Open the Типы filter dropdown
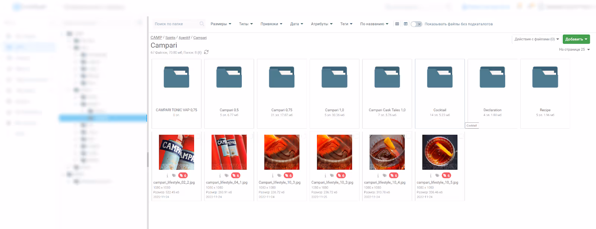 click(246, 24)
